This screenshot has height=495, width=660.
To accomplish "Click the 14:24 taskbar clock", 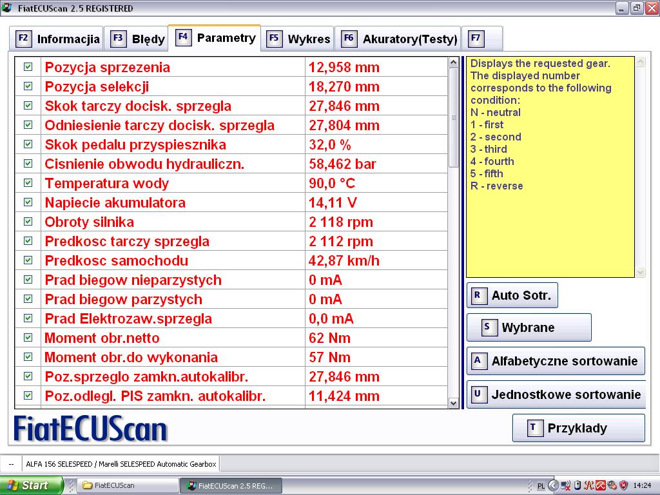I will point(643,486).
